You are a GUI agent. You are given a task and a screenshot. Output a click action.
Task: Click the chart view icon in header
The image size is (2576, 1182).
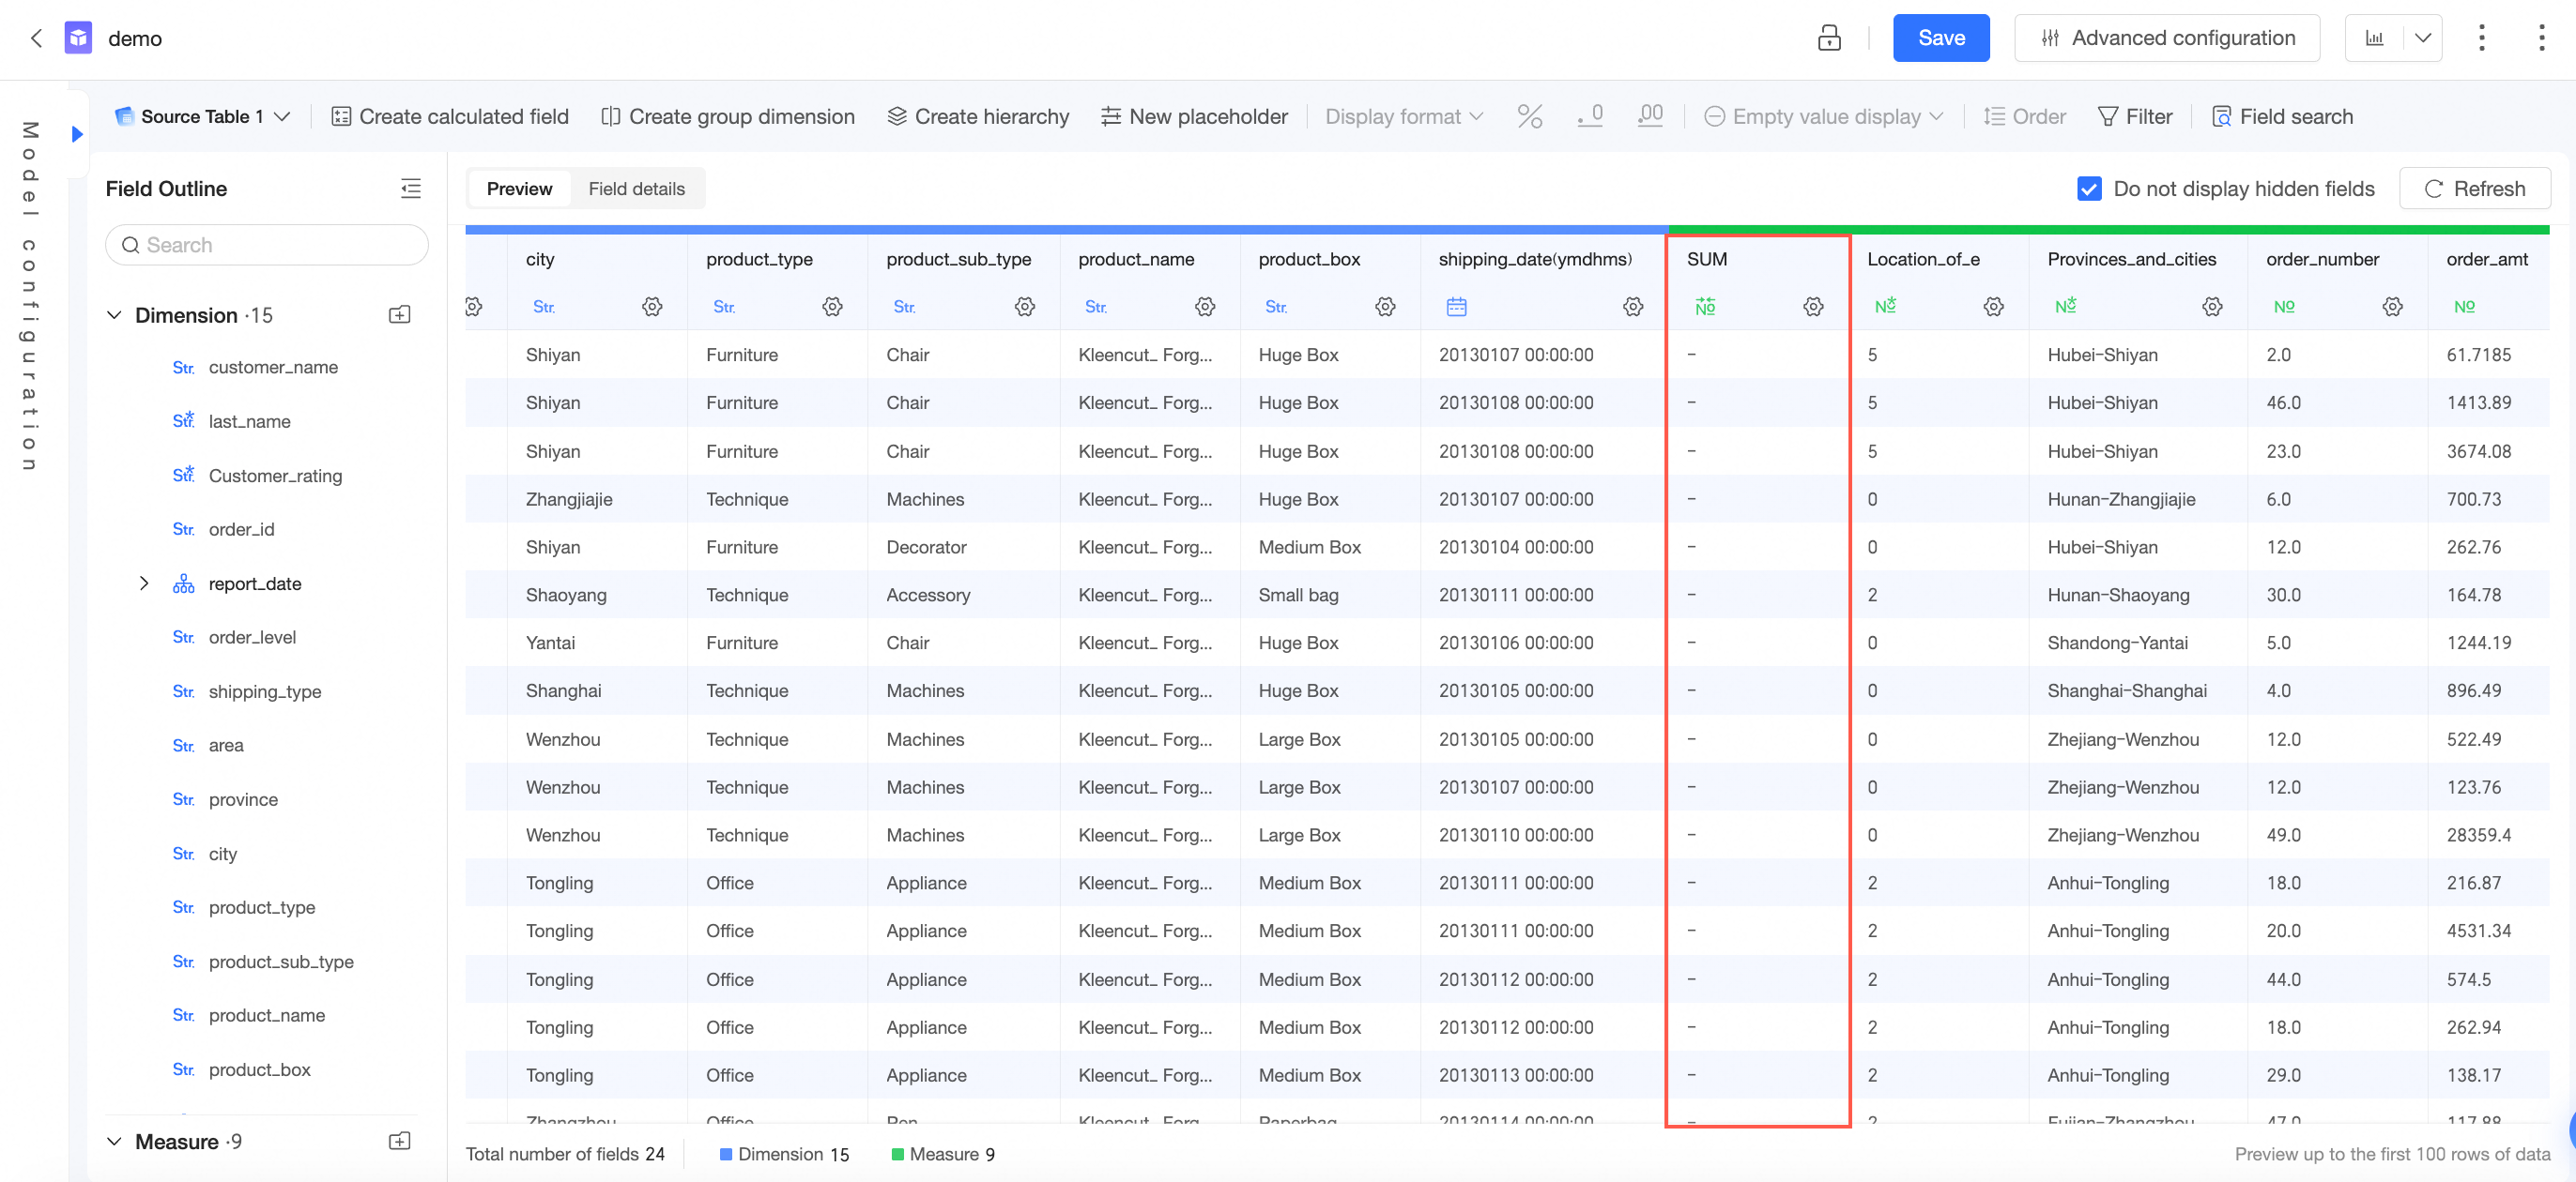pos(2374,38)
